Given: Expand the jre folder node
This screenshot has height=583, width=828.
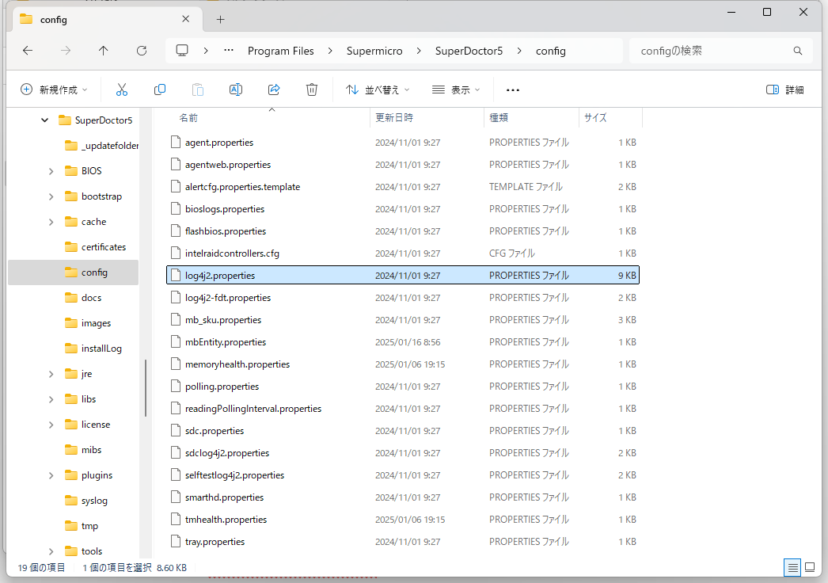Looking at the screenshot, I should 51,374.
